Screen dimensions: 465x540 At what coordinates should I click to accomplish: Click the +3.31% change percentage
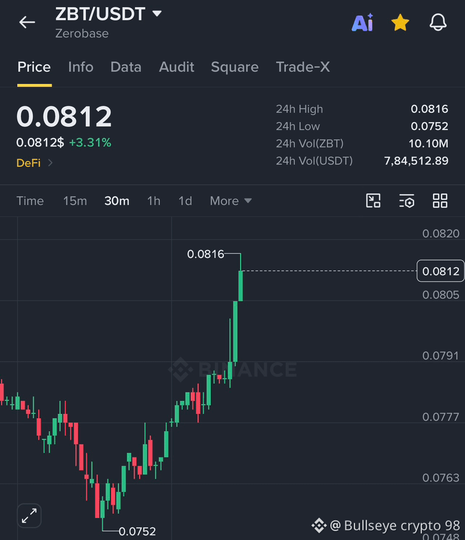(x=90, y=142)
